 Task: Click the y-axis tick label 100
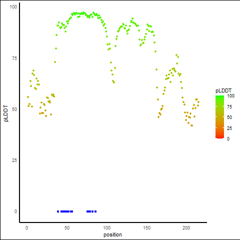click(x=13, y=7)
